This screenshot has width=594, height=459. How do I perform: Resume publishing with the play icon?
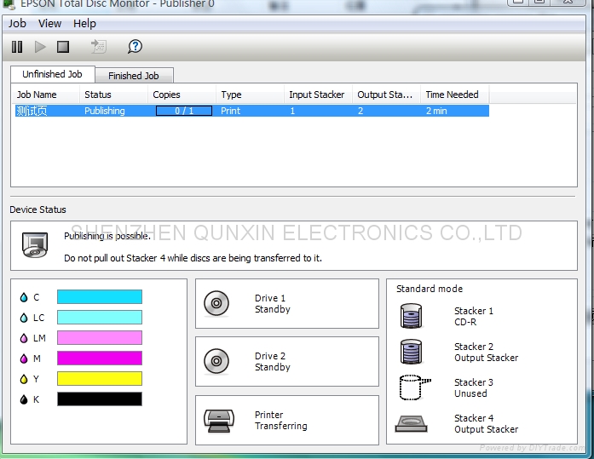[x=40, y=47]
